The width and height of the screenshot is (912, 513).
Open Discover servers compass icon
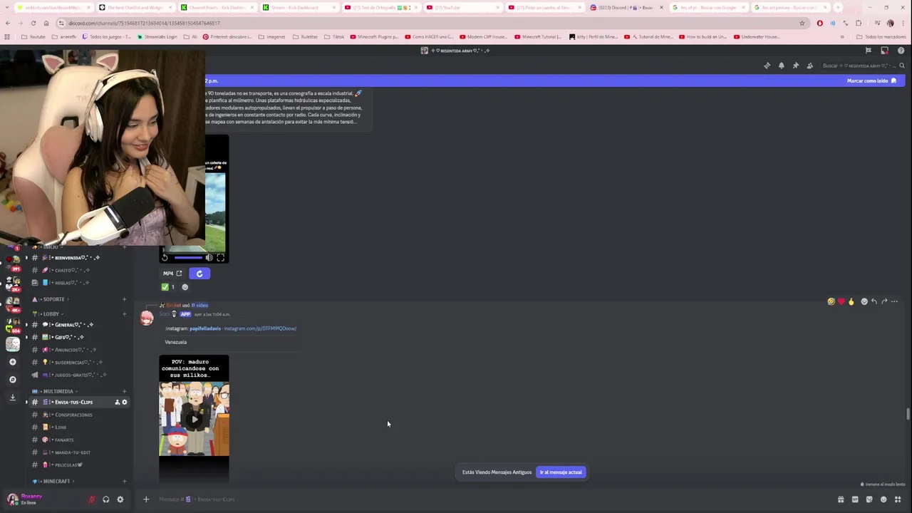pyautogui.click(x=12, y=380)
